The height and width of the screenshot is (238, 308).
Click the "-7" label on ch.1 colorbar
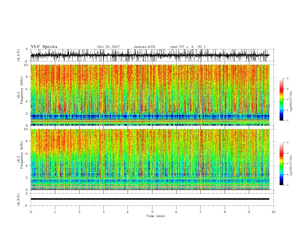click(x=287, y=121)
